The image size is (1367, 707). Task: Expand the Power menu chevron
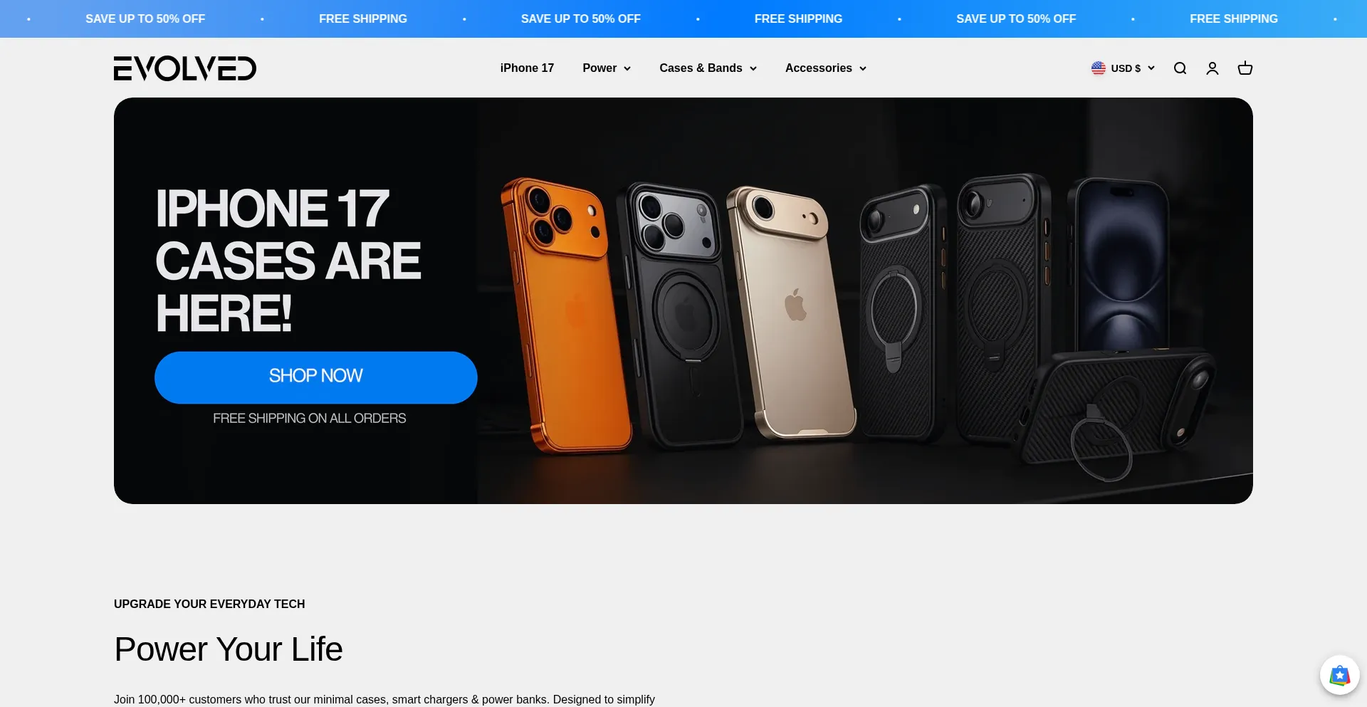tap(627, 68)
